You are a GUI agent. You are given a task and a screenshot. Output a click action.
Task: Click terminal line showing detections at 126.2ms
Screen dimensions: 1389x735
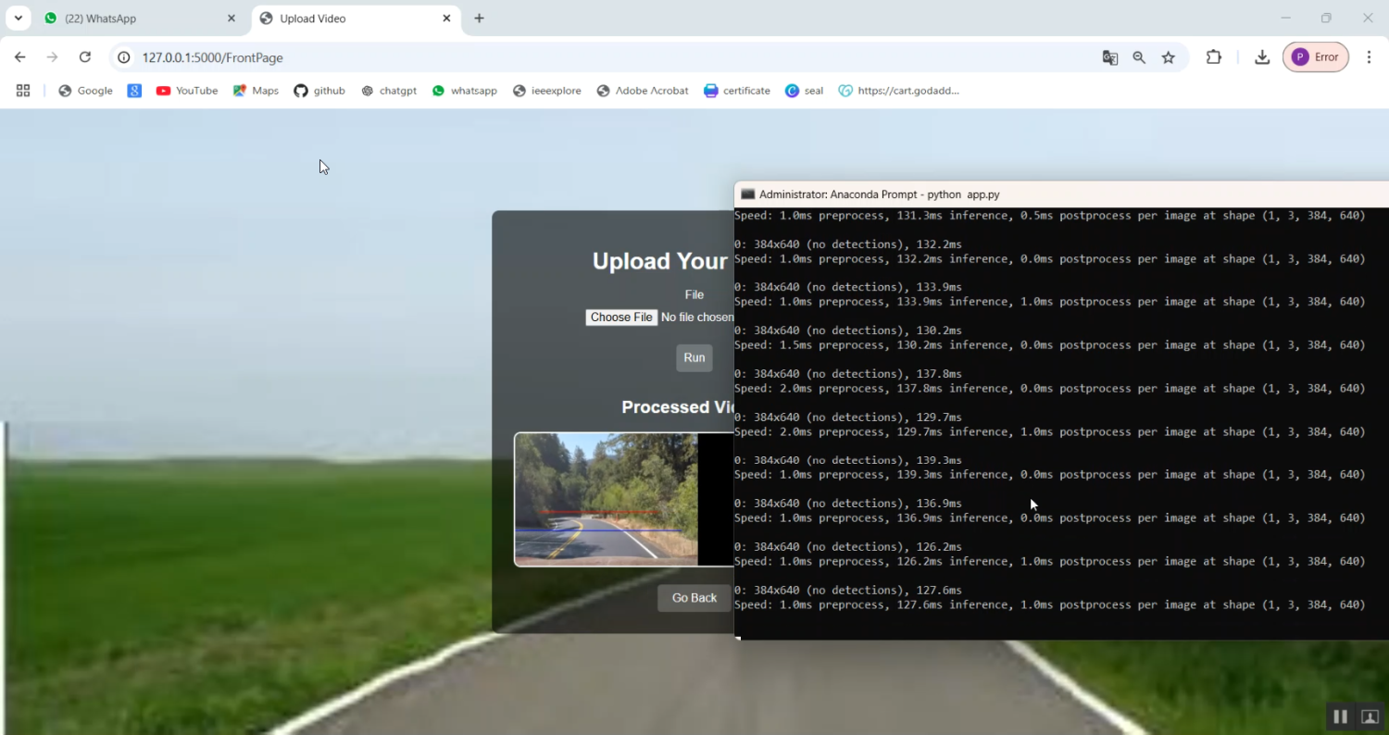click(x=848, y=547)
